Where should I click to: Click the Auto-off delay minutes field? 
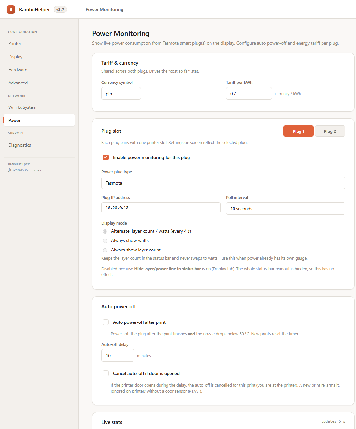click(118, 355)
